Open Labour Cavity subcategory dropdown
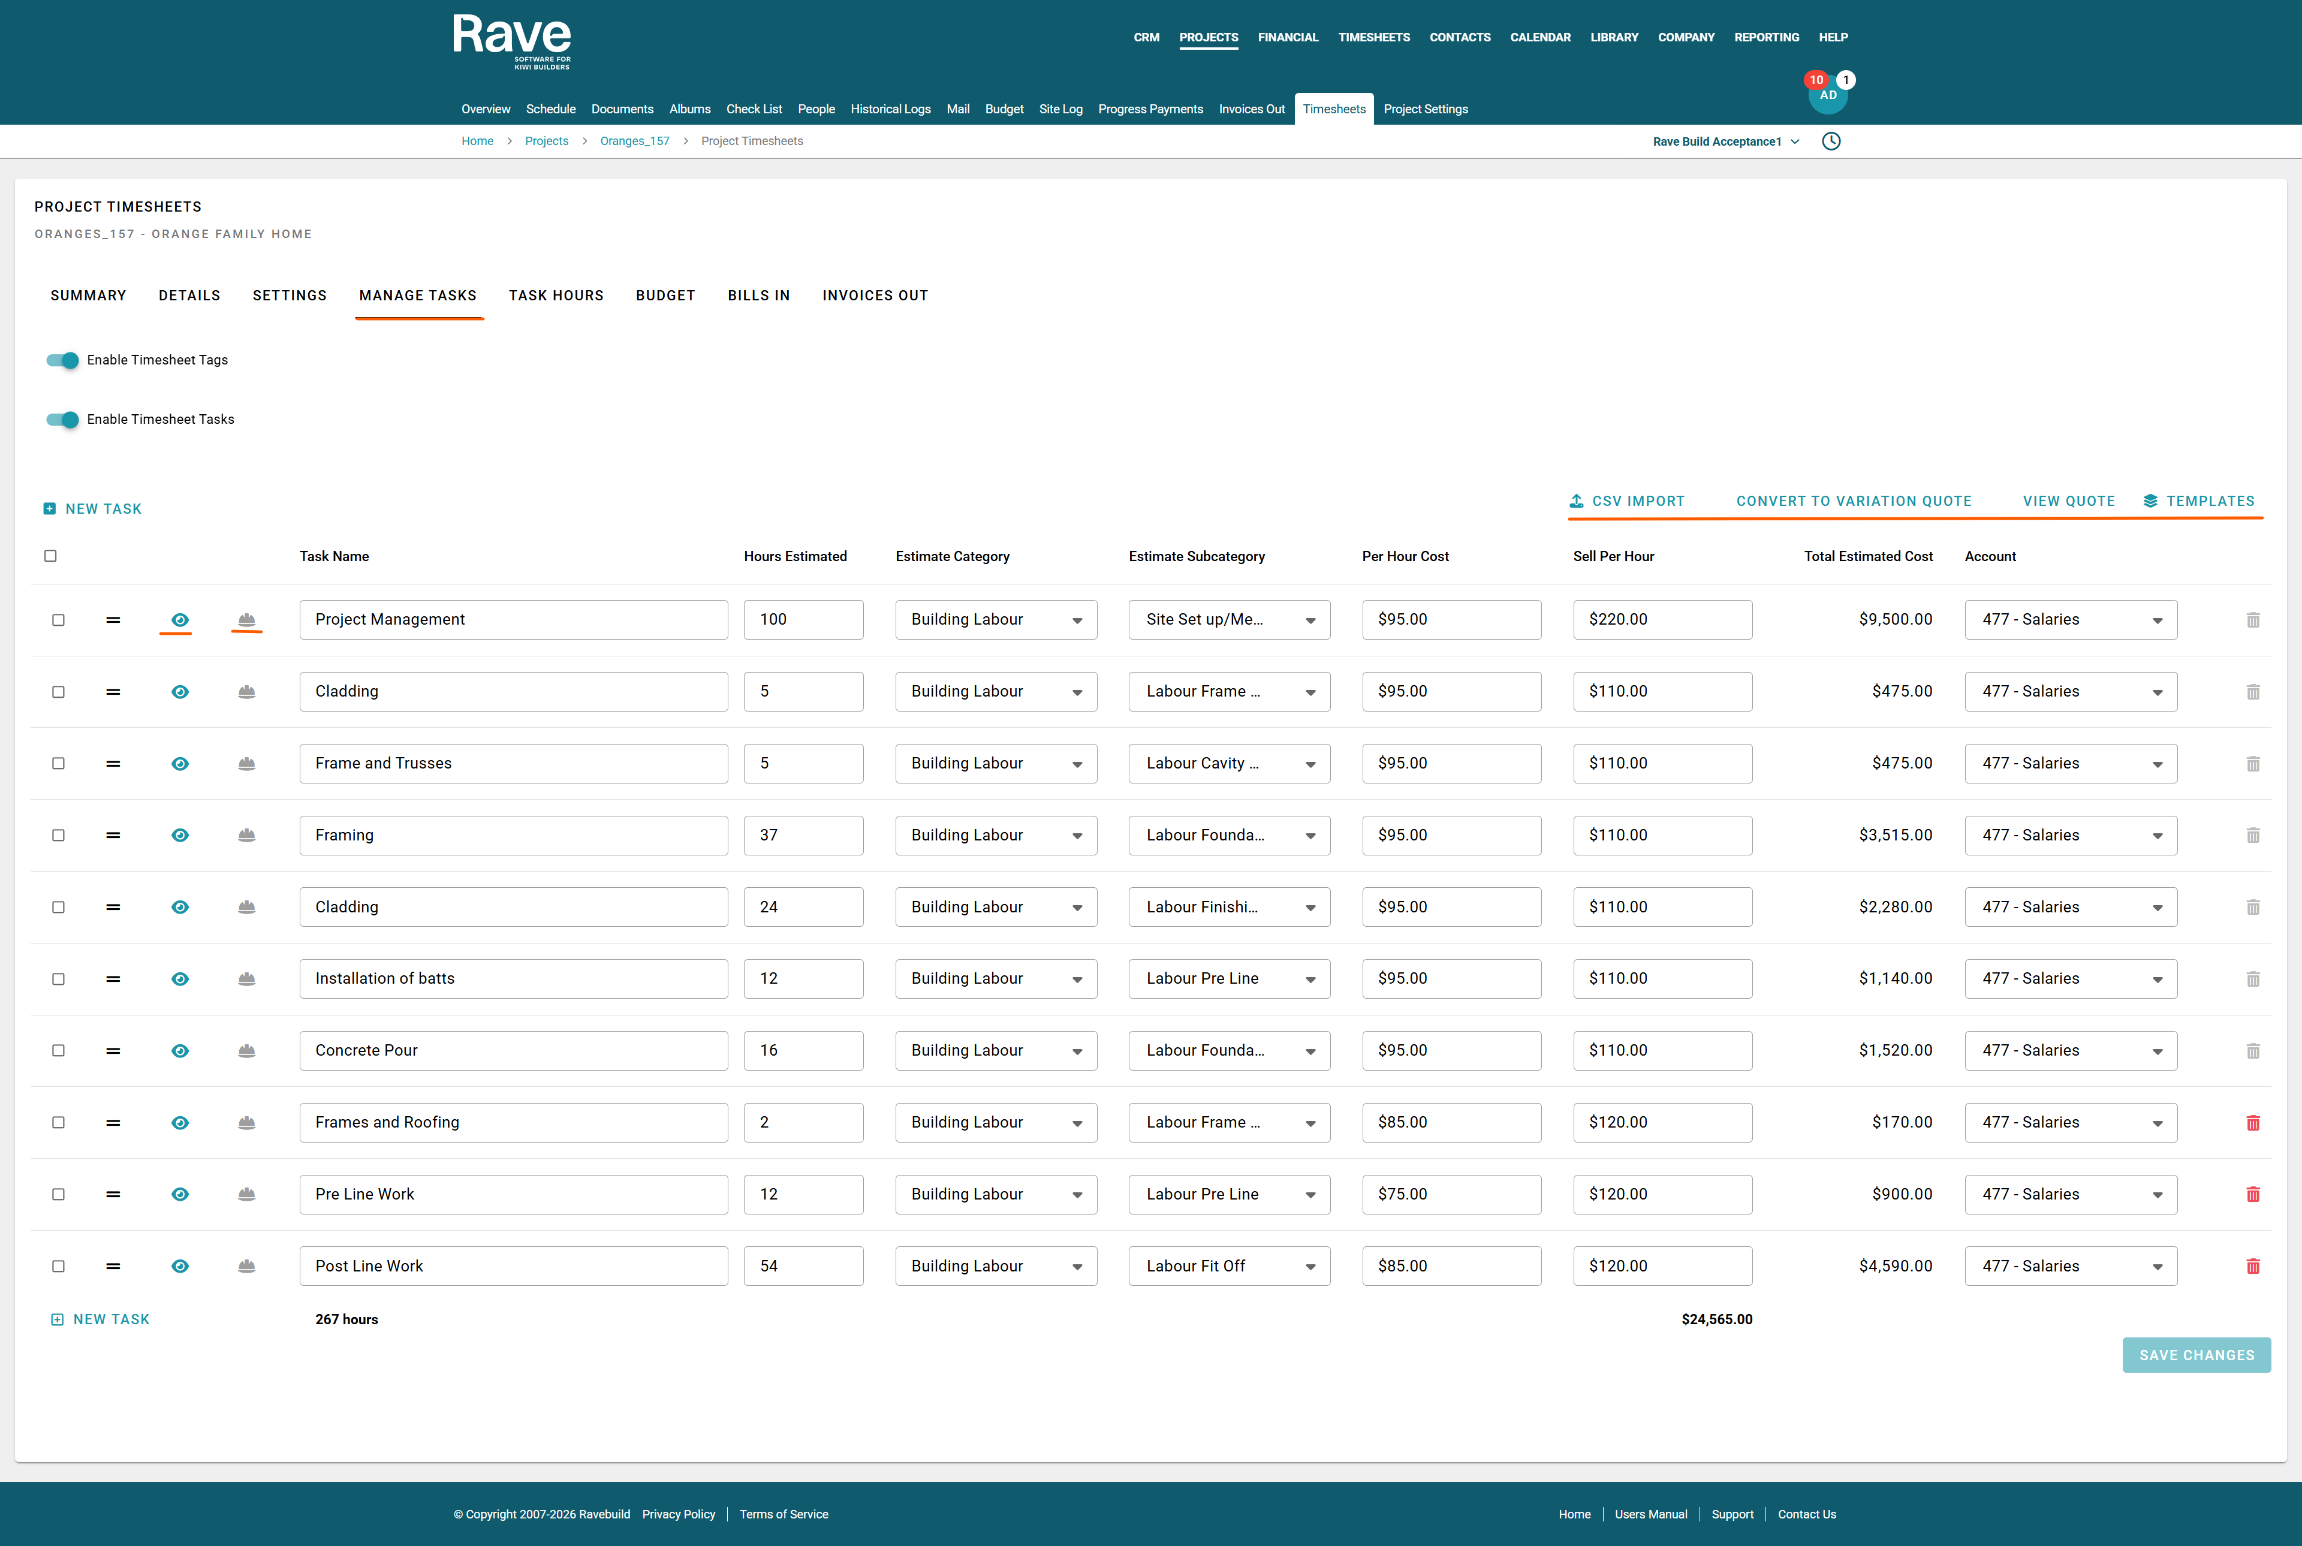 click(x=1230, y=763)
